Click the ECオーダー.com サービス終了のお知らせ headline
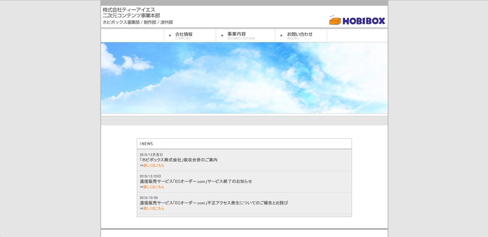 coord(196,181)
